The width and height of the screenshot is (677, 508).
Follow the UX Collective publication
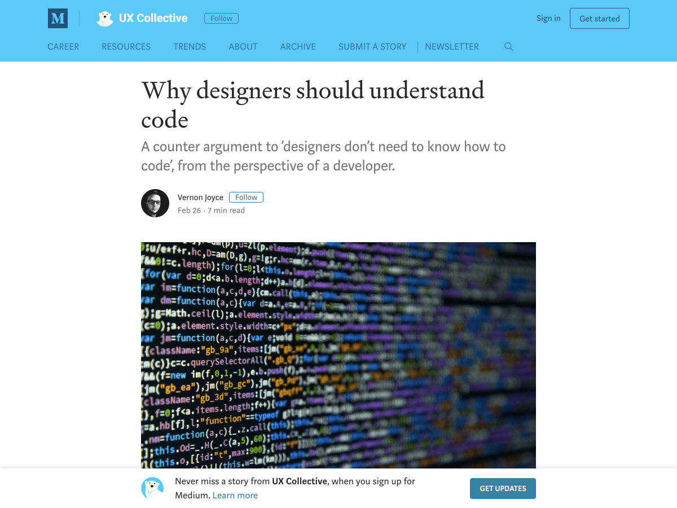tap(221, 19)
